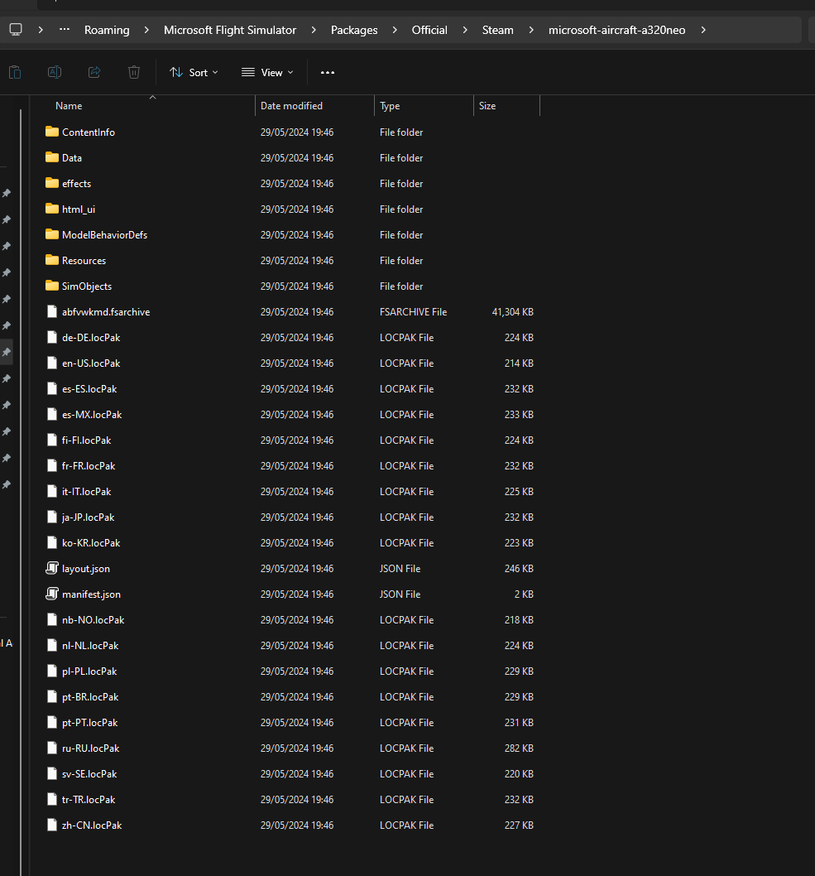Select the tr-TR.locPak file name
This screenshot has width=815, height=876.
89,800
